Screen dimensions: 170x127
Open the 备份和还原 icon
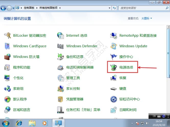click(61, 57)
